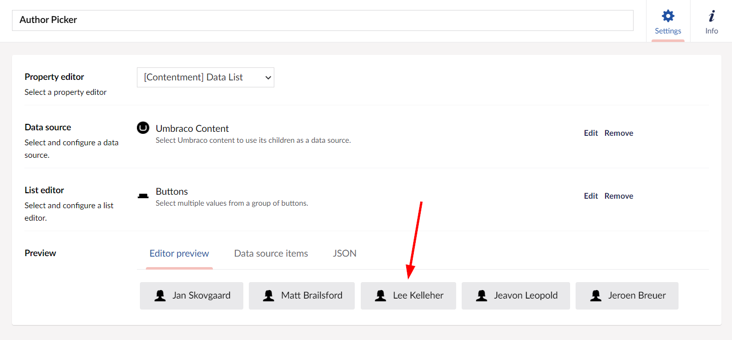Image resolution: width=732 pixels, height=340 pixels.
Task: Click the 'Select a property editor' hint
Action: (65, 92)
